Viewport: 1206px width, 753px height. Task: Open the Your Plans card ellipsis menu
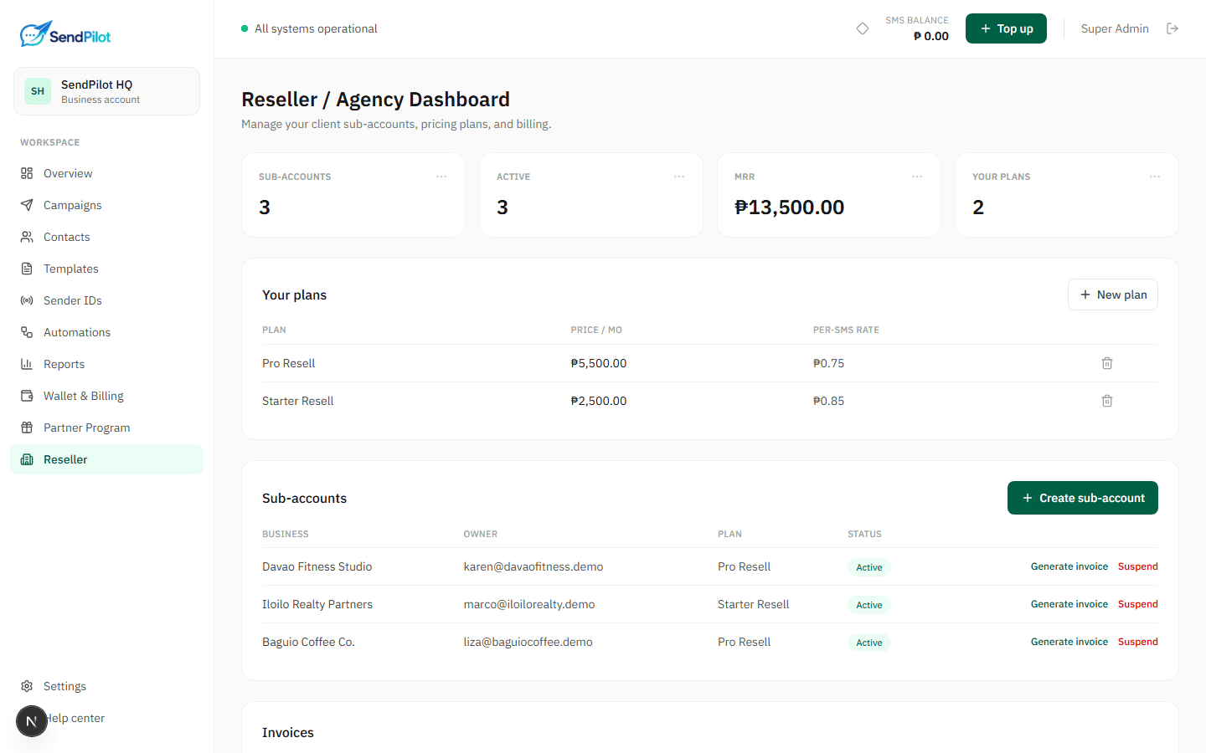point(1155,177)
